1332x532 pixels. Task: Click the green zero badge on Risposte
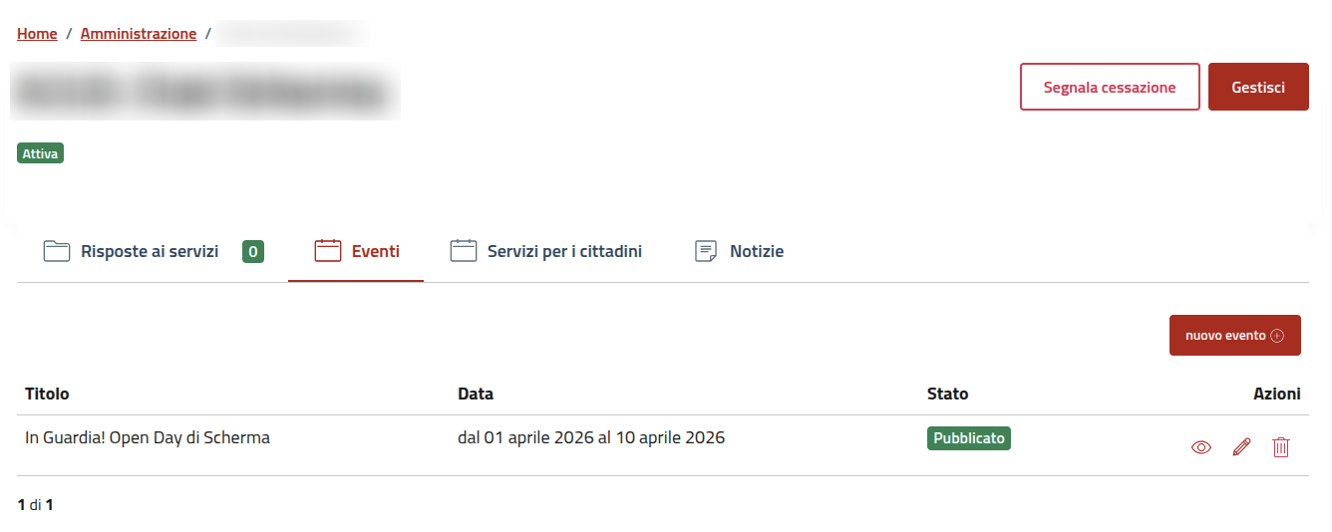pos(253,251)
